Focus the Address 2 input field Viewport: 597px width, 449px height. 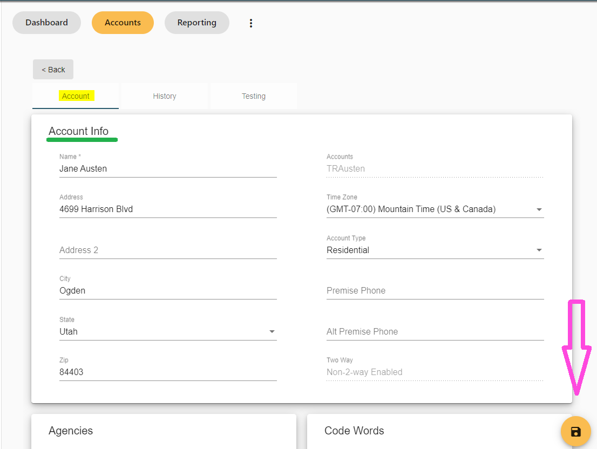167,250
